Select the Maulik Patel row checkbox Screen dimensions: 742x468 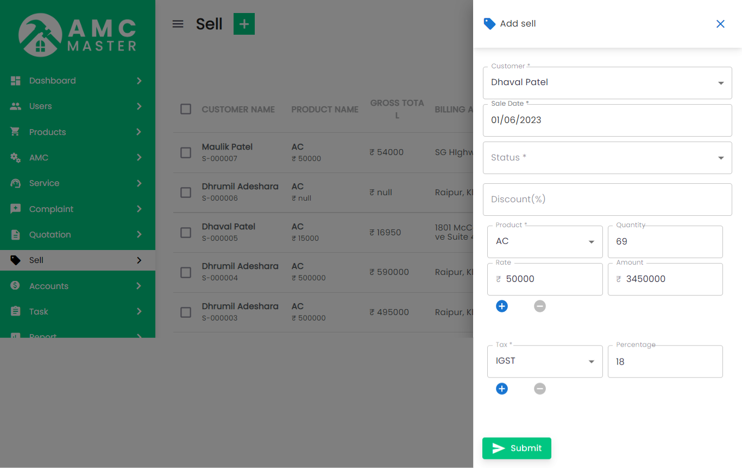[186, 152]
